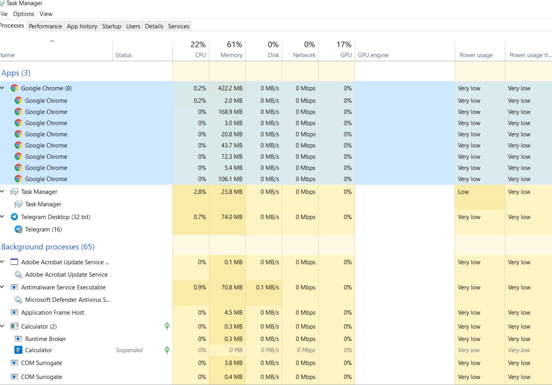Click Chrome icon in the 5.4 MB row

18,168
